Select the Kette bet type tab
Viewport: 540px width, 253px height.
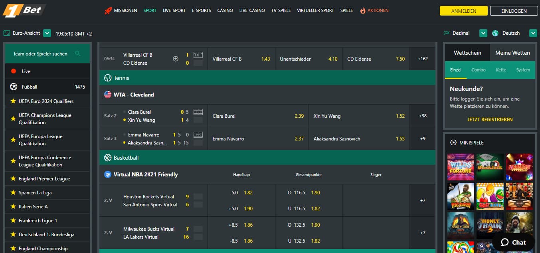click(501, 70)
